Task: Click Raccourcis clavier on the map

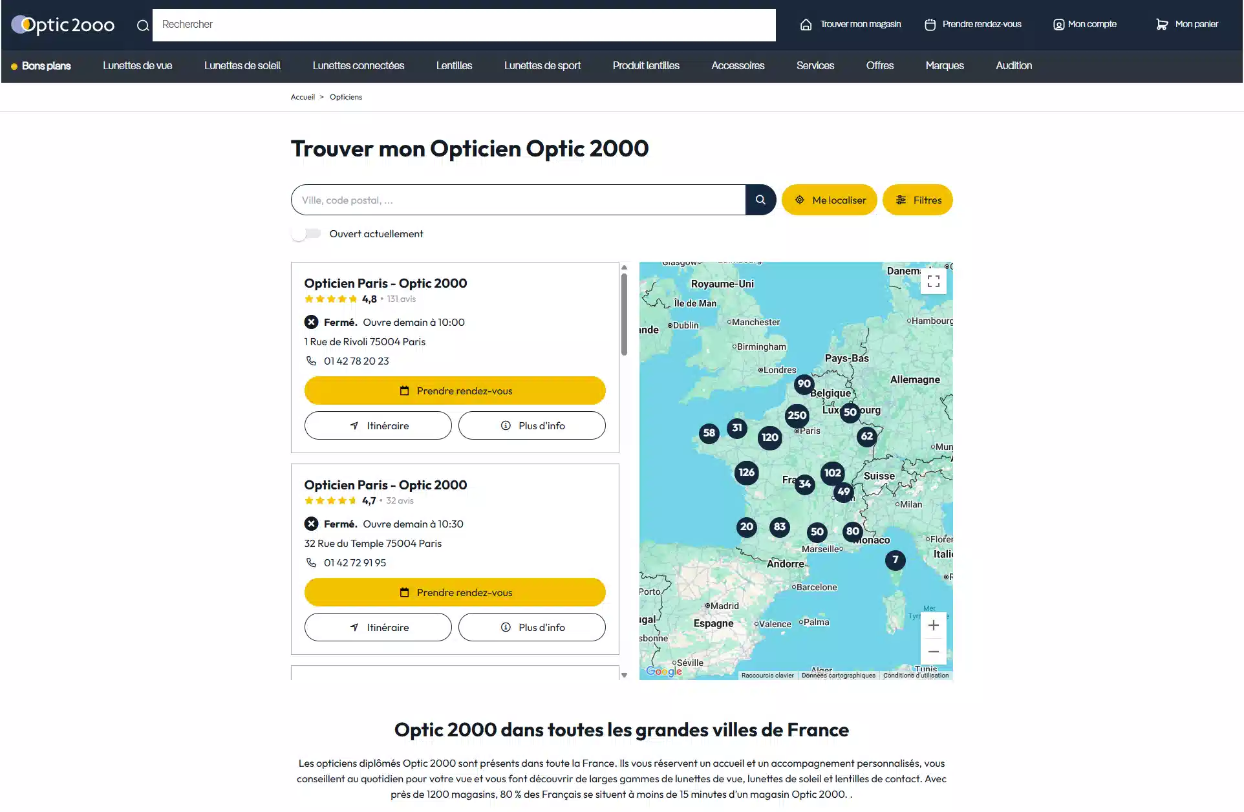Action: [x=767, y=676]
